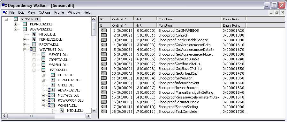Collapse the USER32.DLL tree branch
Viewport: 287px width, 122px height.
coord(34,70)
